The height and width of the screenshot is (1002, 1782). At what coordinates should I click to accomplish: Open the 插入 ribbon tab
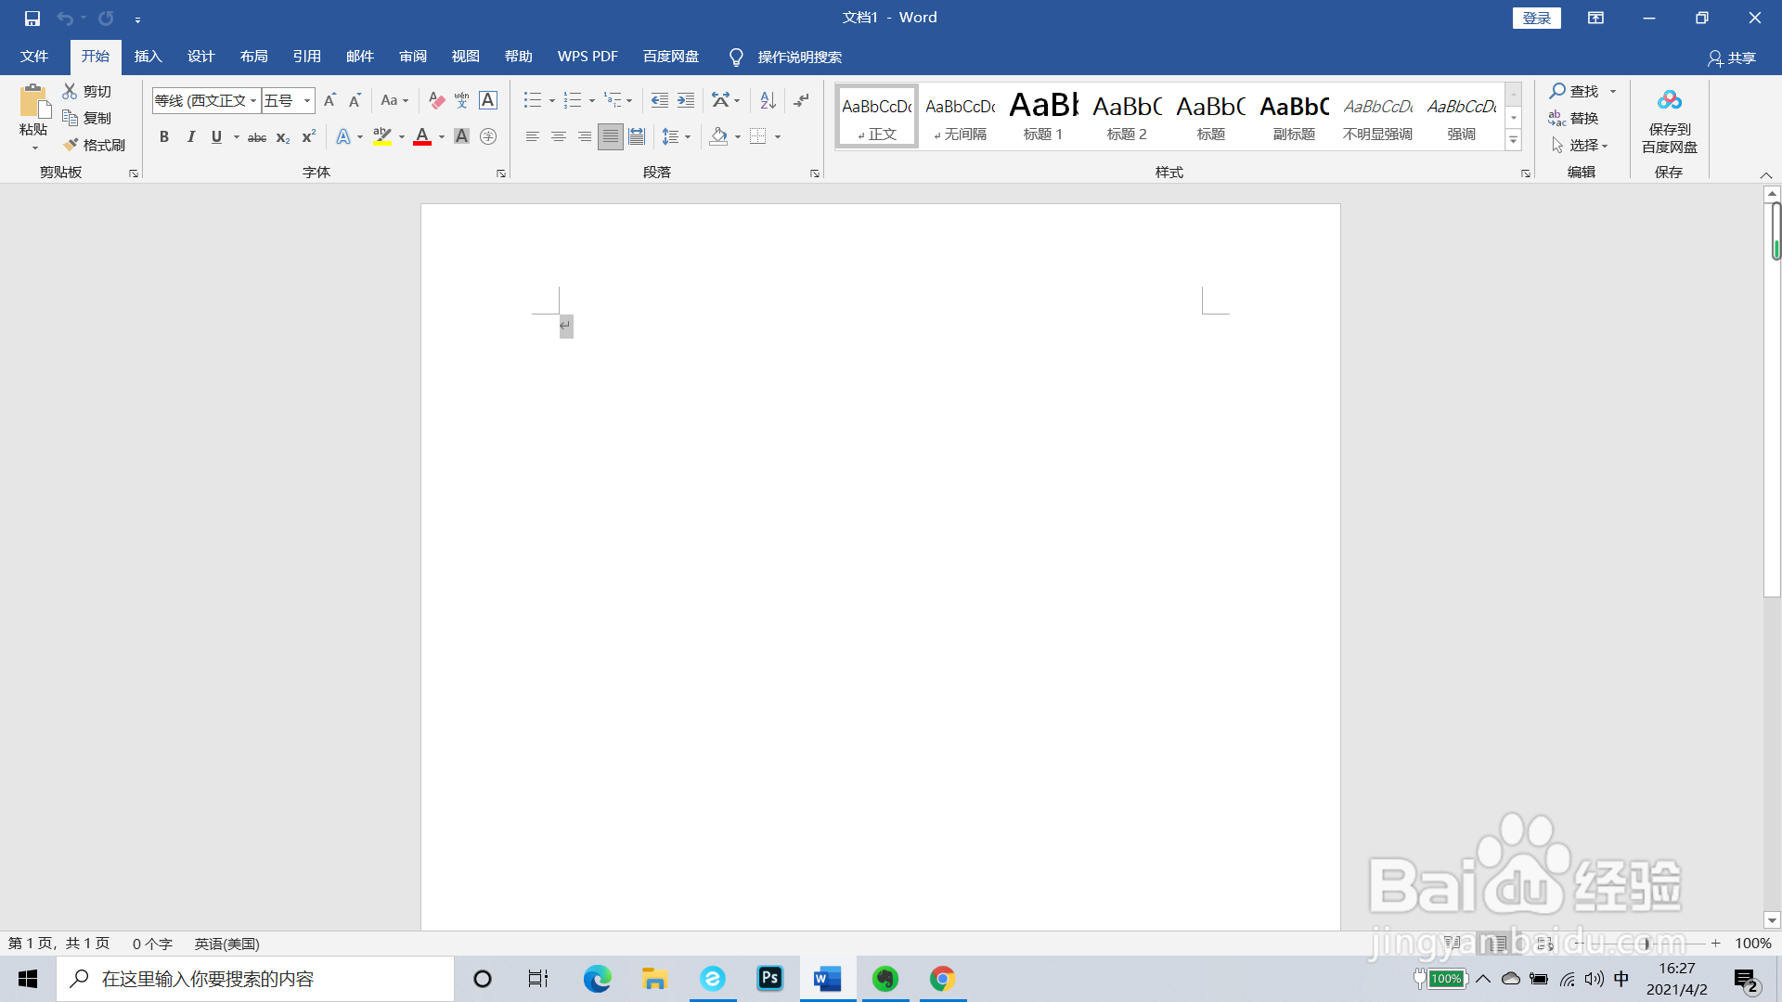tap(148, 57)
